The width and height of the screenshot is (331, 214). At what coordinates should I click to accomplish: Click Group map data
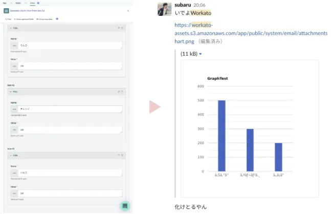[x=45, y=19]
